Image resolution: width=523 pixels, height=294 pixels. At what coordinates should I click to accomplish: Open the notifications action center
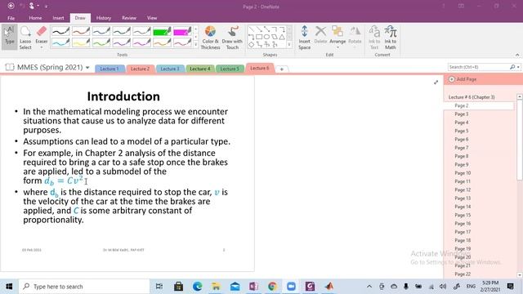pos(510,287)
